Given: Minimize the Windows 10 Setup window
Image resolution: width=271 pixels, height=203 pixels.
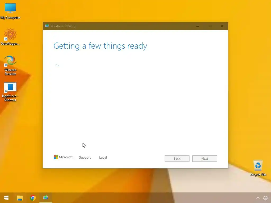Looking at the screenshot, I should click(x=197, y=26).
